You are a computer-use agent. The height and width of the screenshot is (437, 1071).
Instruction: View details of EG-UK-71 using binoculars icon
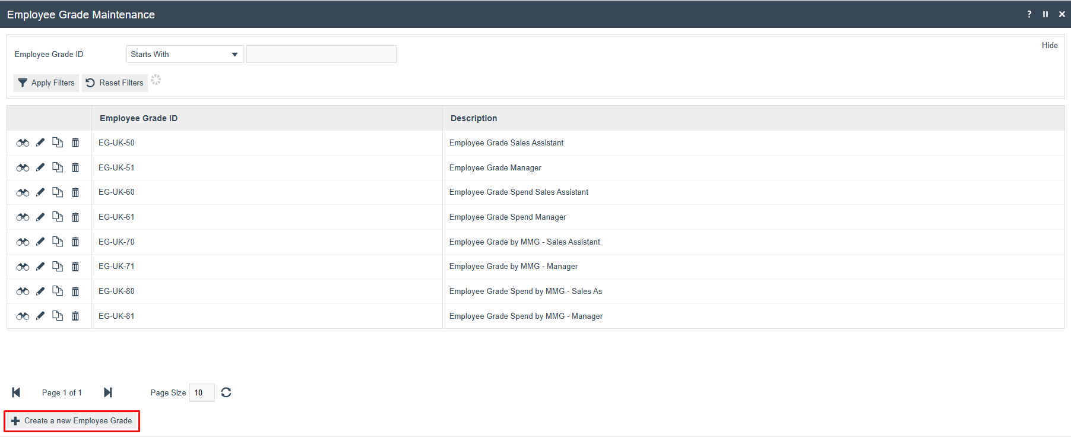coord(23,267)
